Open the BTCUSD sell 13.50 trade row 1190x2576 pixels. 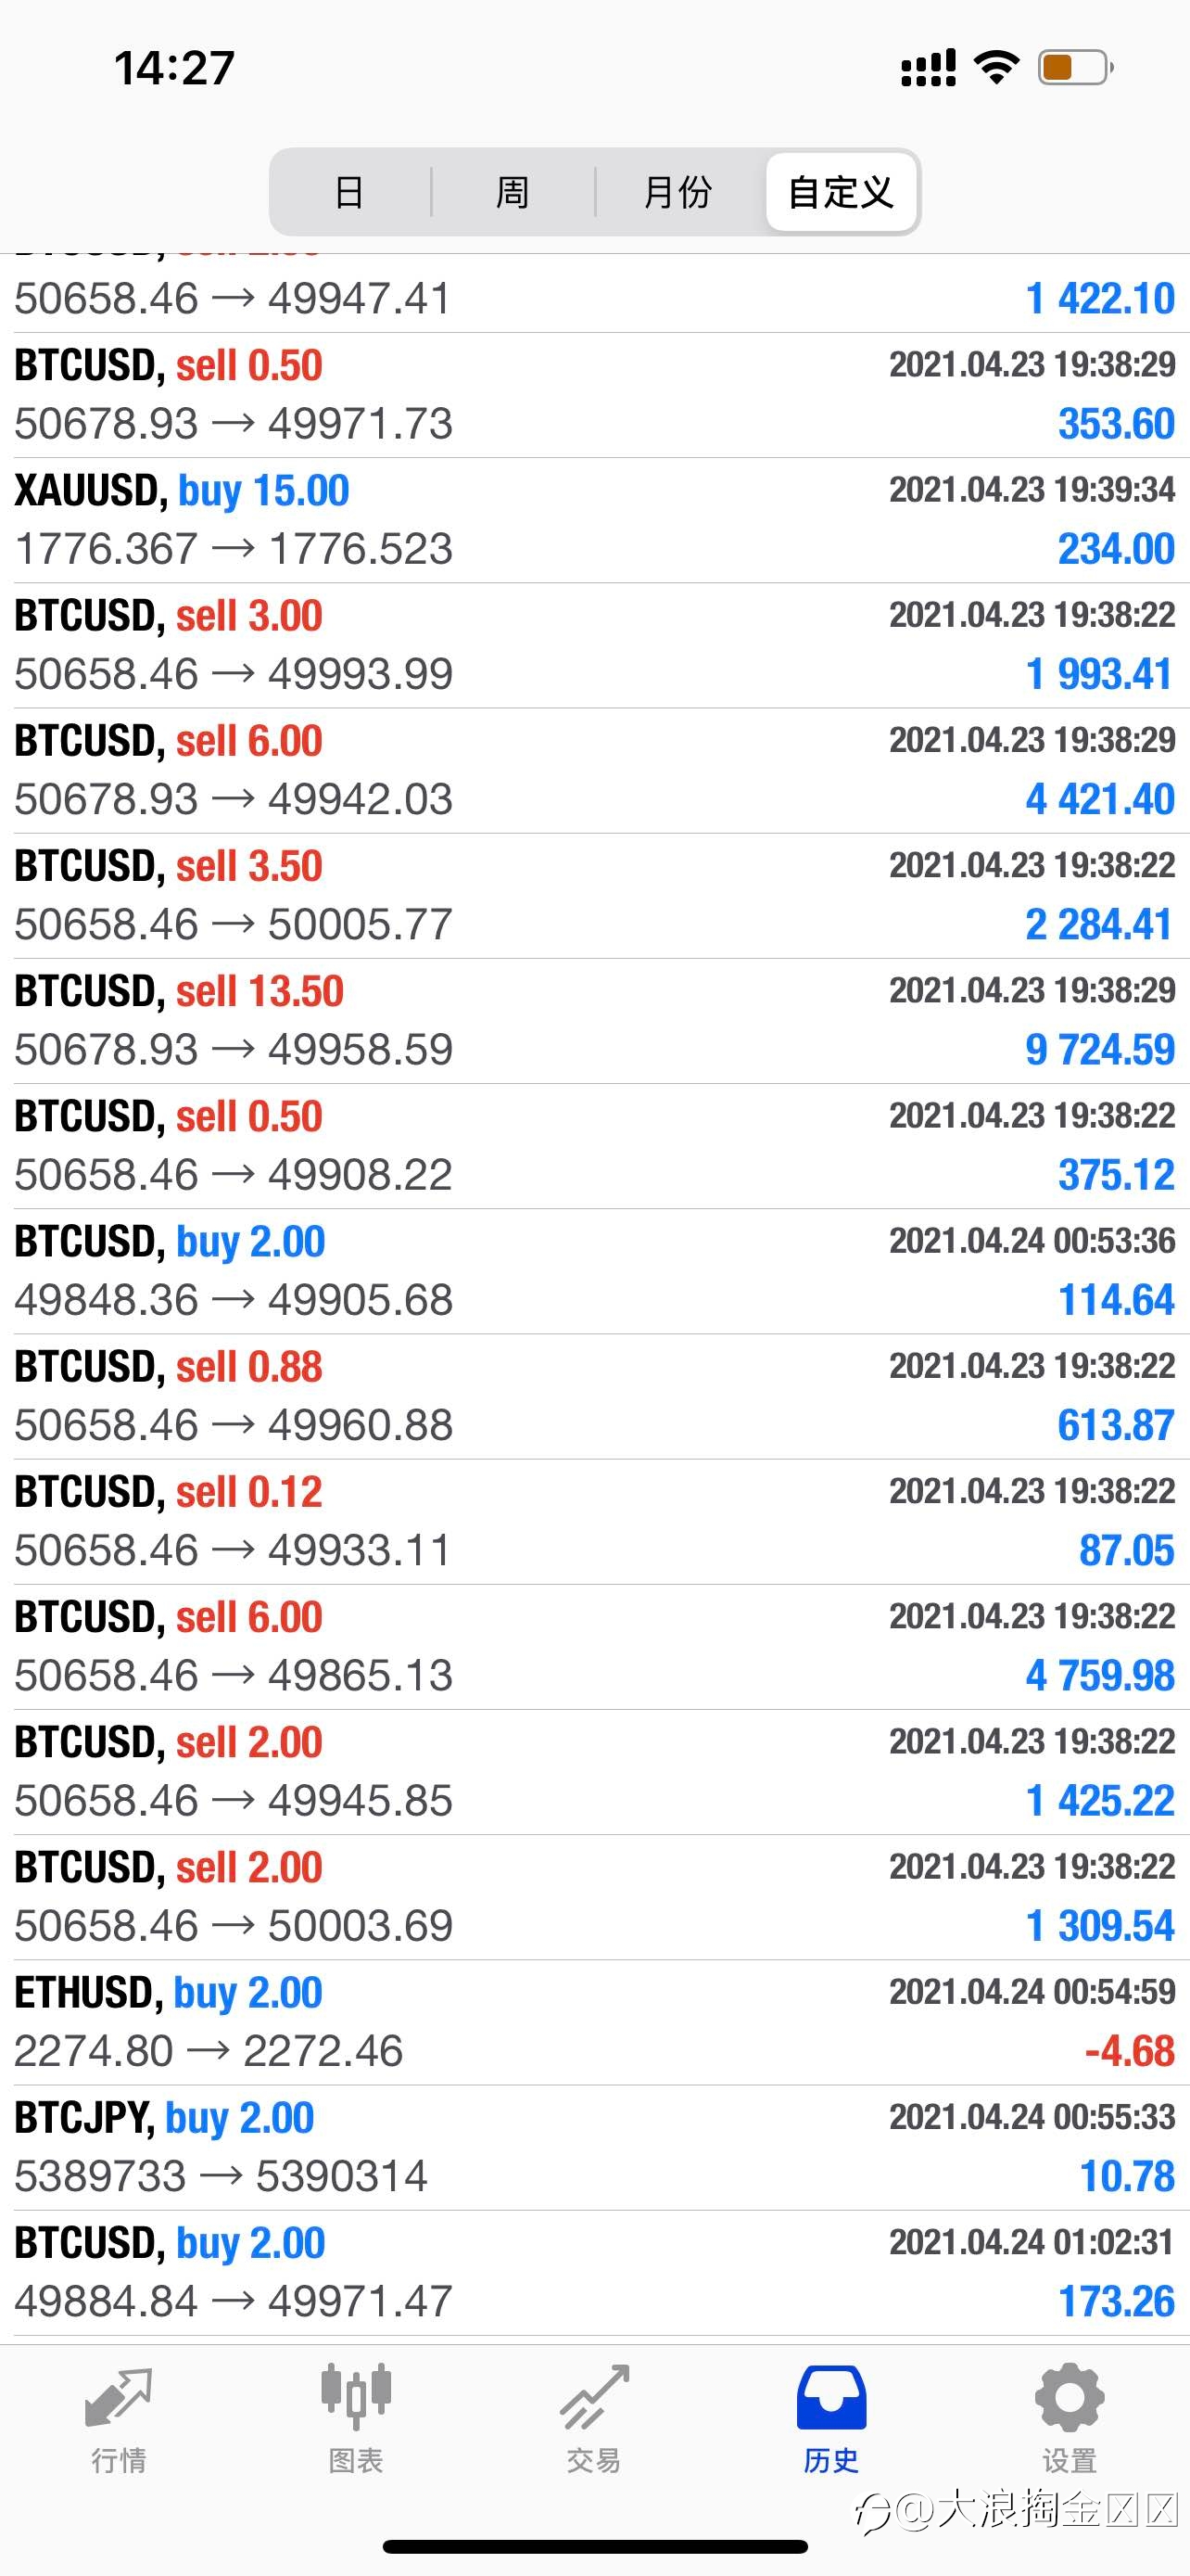(594, 1021)
